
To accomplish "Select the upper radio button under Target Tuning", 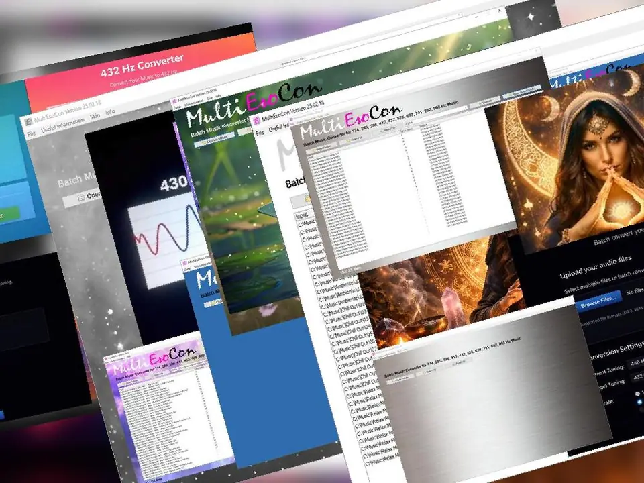I will tap(638, 393).
